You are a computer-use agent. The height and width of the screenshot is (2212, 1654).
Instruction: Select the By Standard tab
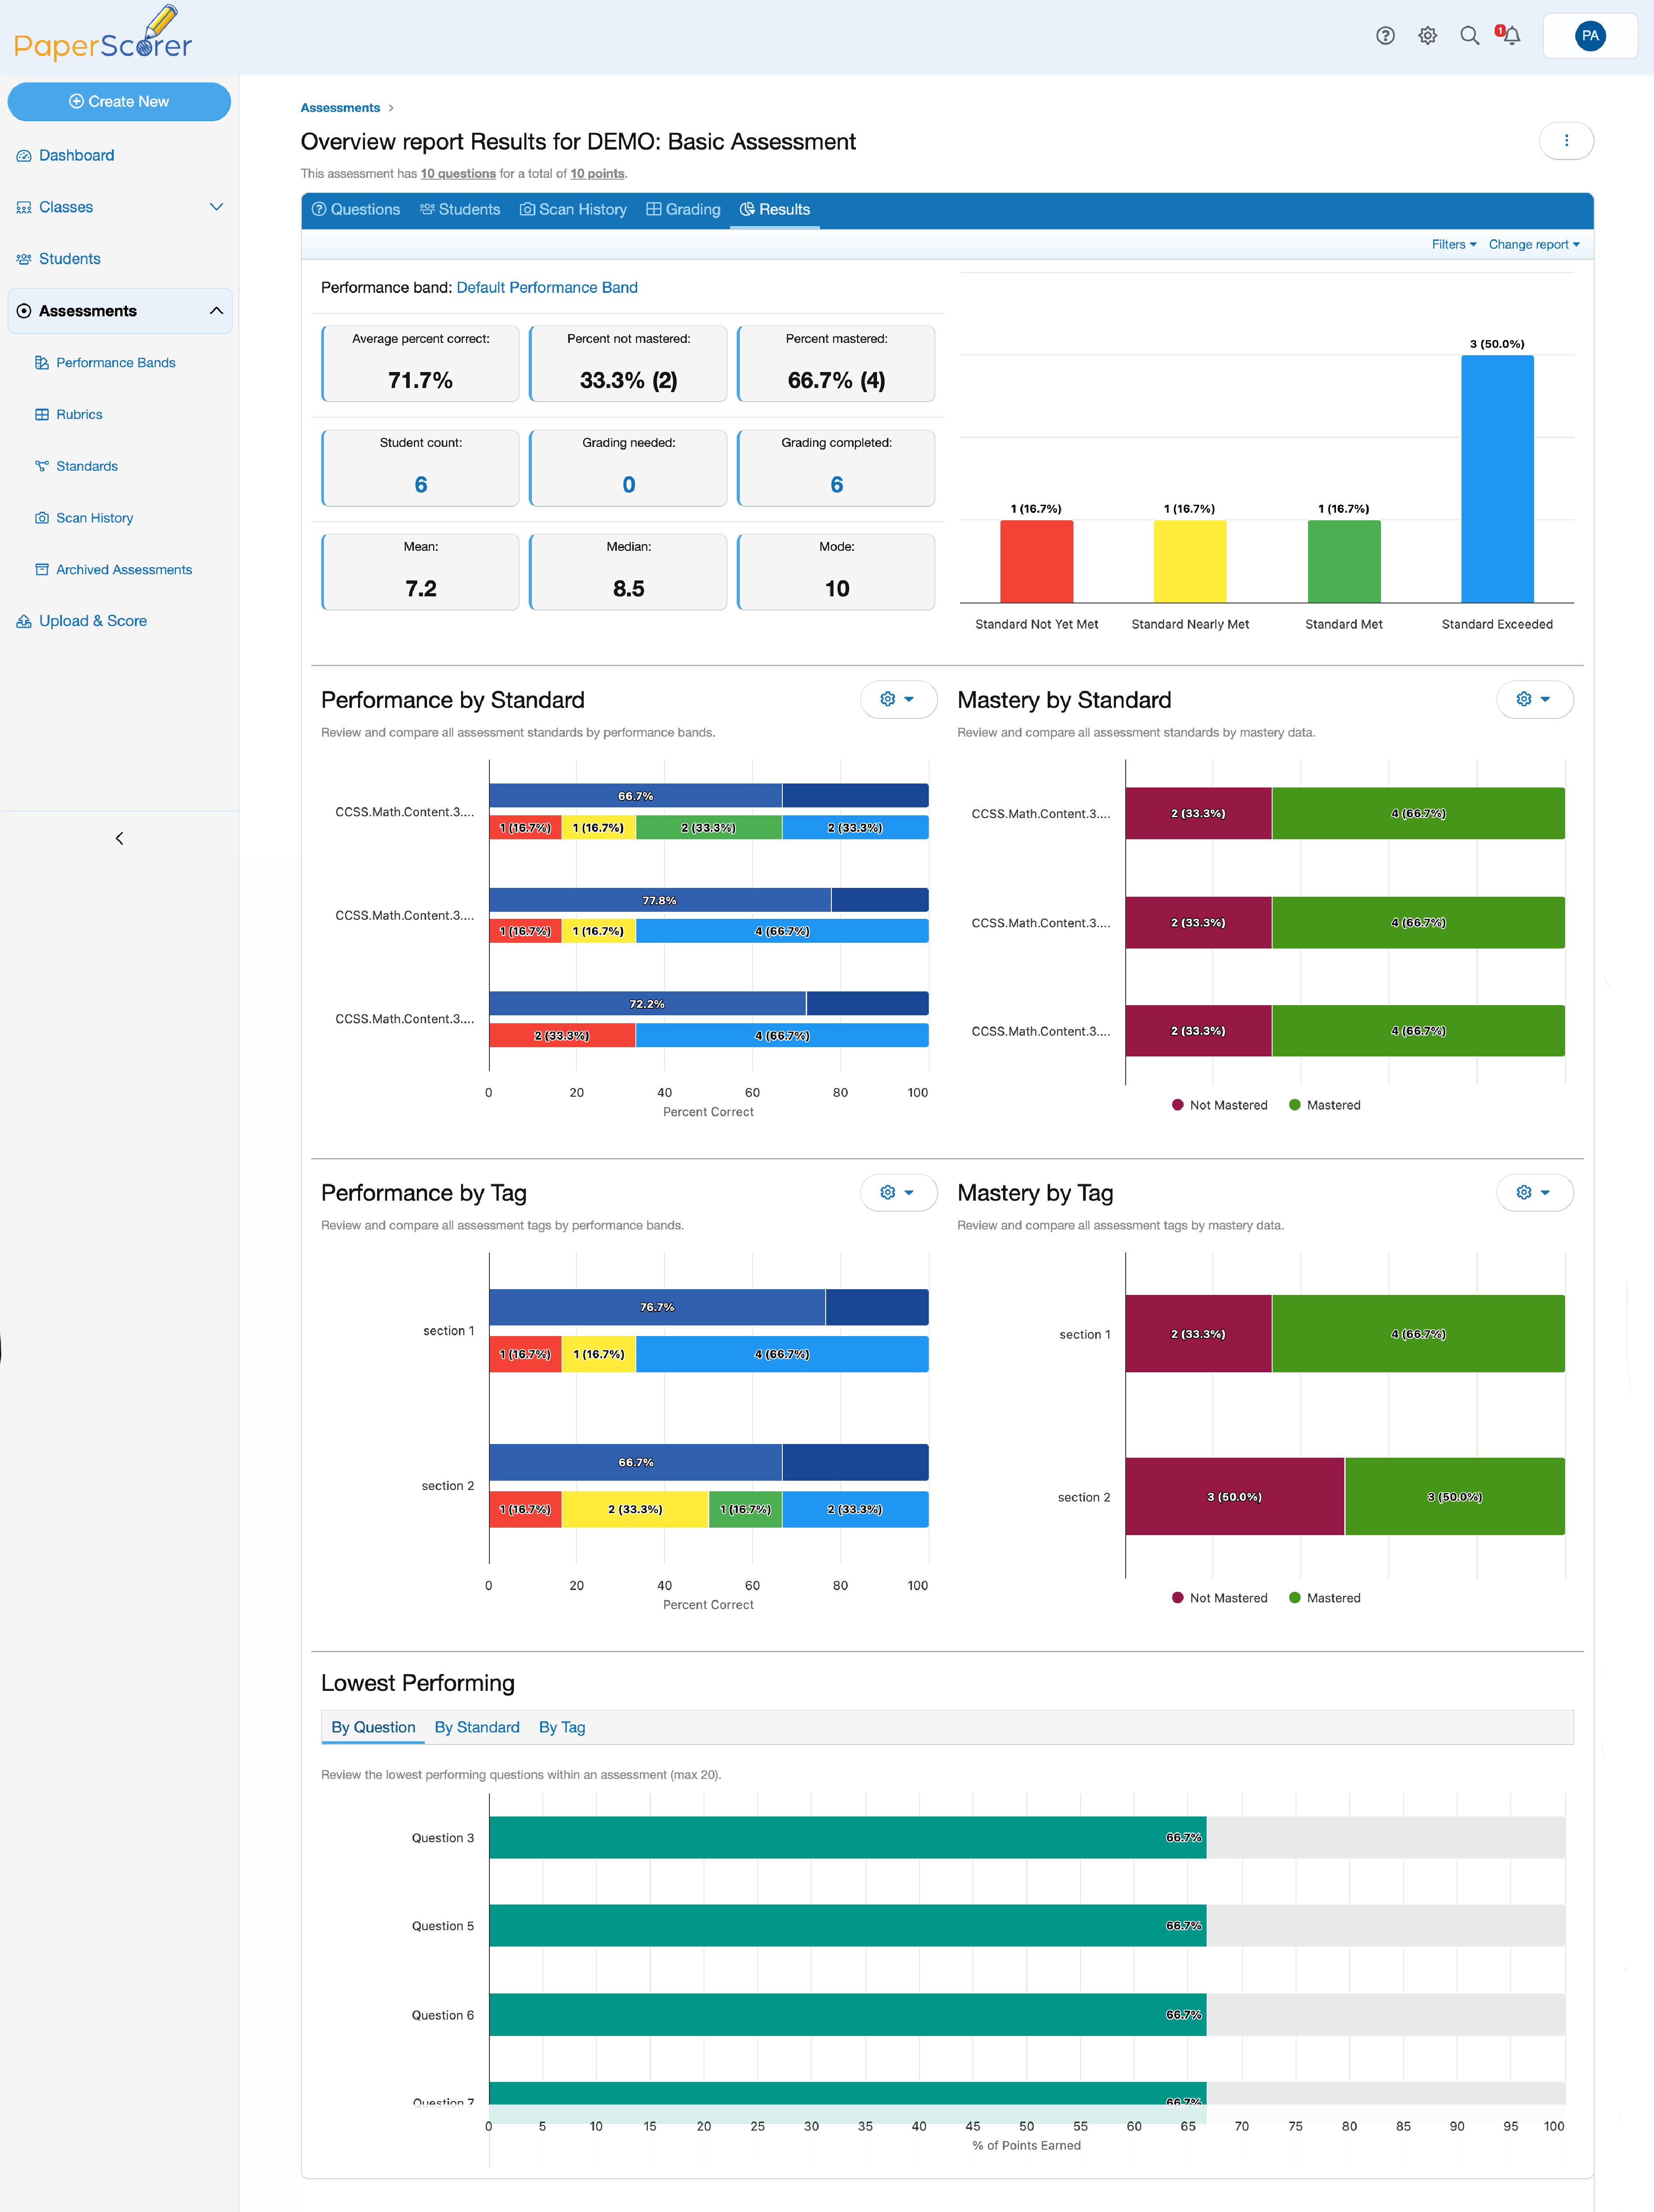click(477, 1727)
